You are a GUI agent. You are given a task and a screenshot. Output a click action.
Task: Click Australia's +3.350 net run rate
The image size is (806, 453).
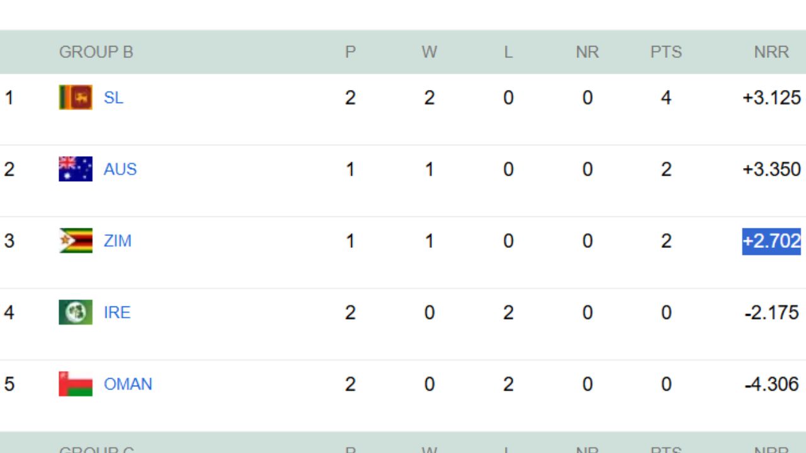771,169
